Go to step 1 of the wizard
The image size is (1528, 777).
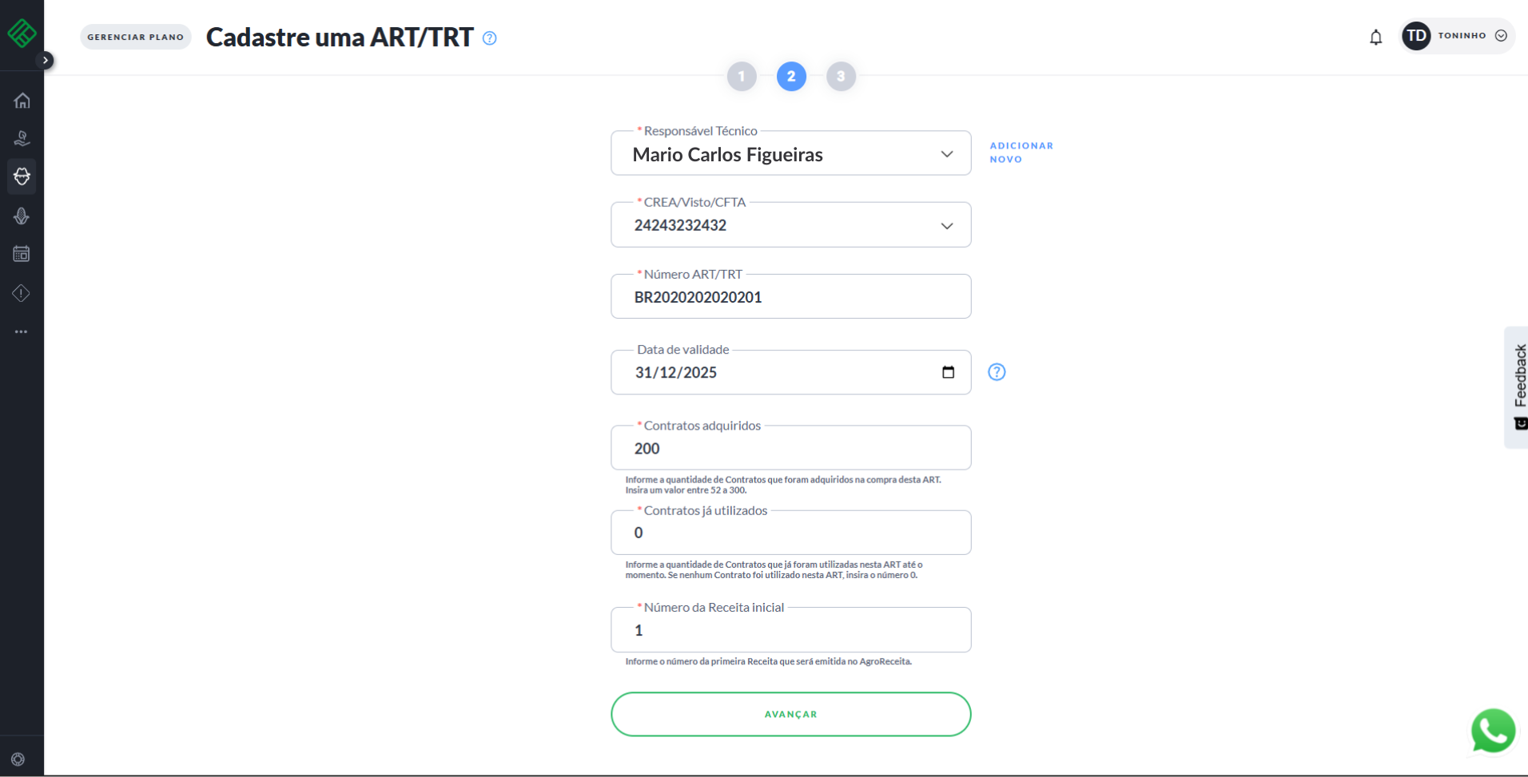742,77
